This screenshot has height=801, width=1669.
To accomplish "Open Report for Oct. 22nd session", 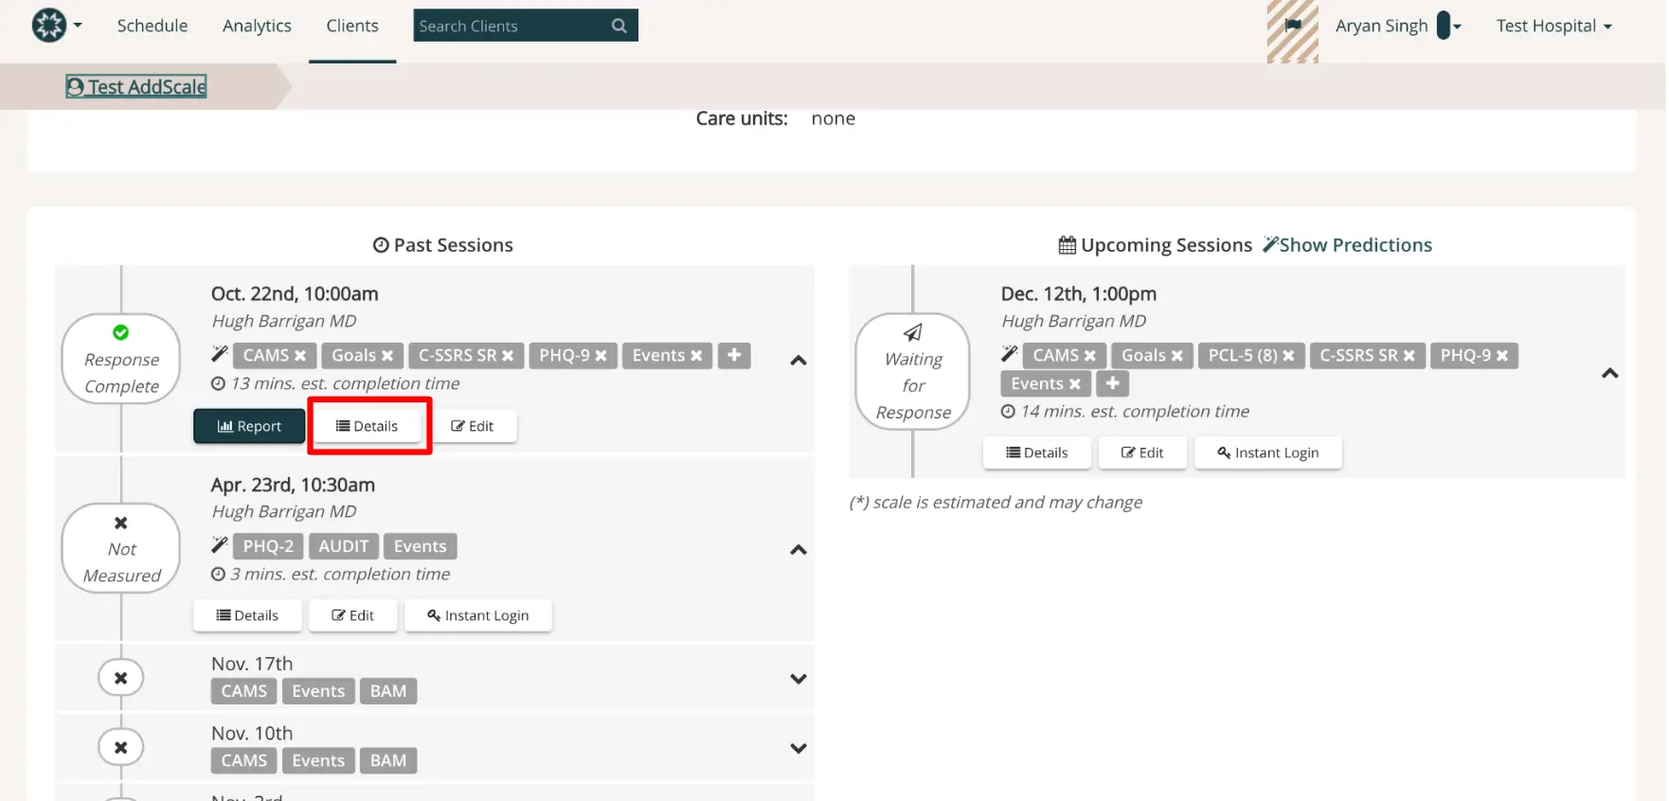I will (x=249, y=426).
